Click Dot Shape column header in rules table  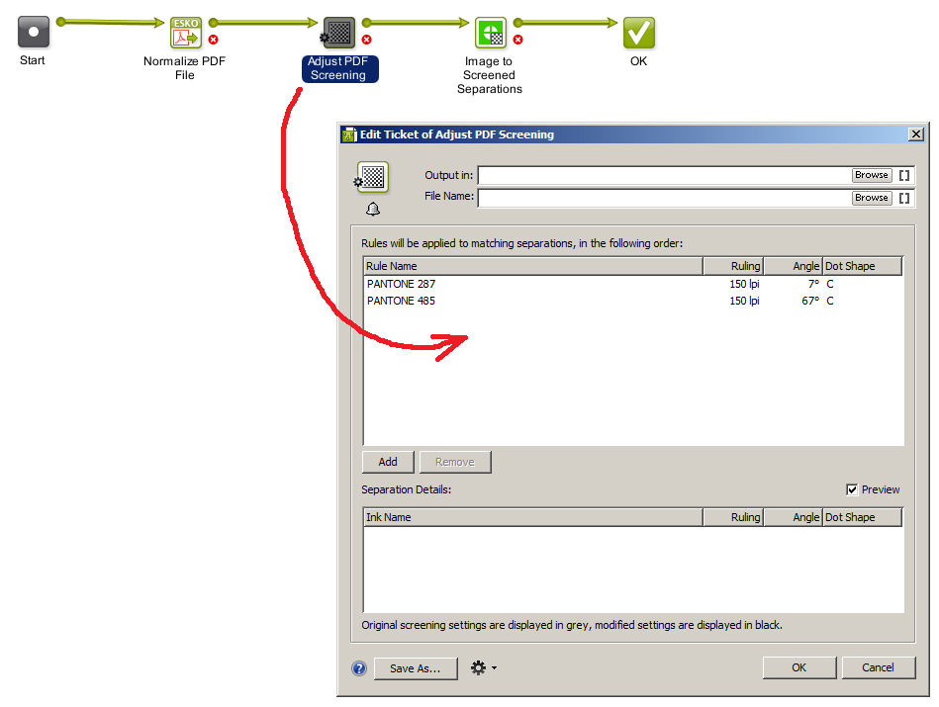[863, 266]
